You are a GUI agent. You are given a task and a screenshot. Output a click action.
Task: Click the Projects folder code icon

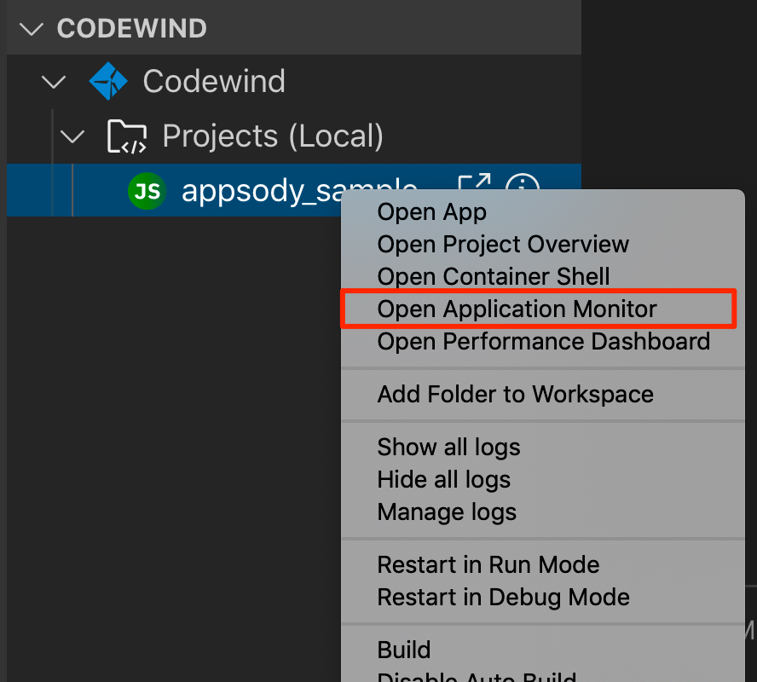(x=126, y=136)
